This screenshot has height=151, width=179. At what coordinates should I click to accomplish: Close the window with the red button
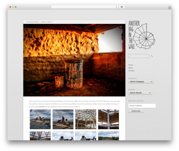[x=10, y=7]
